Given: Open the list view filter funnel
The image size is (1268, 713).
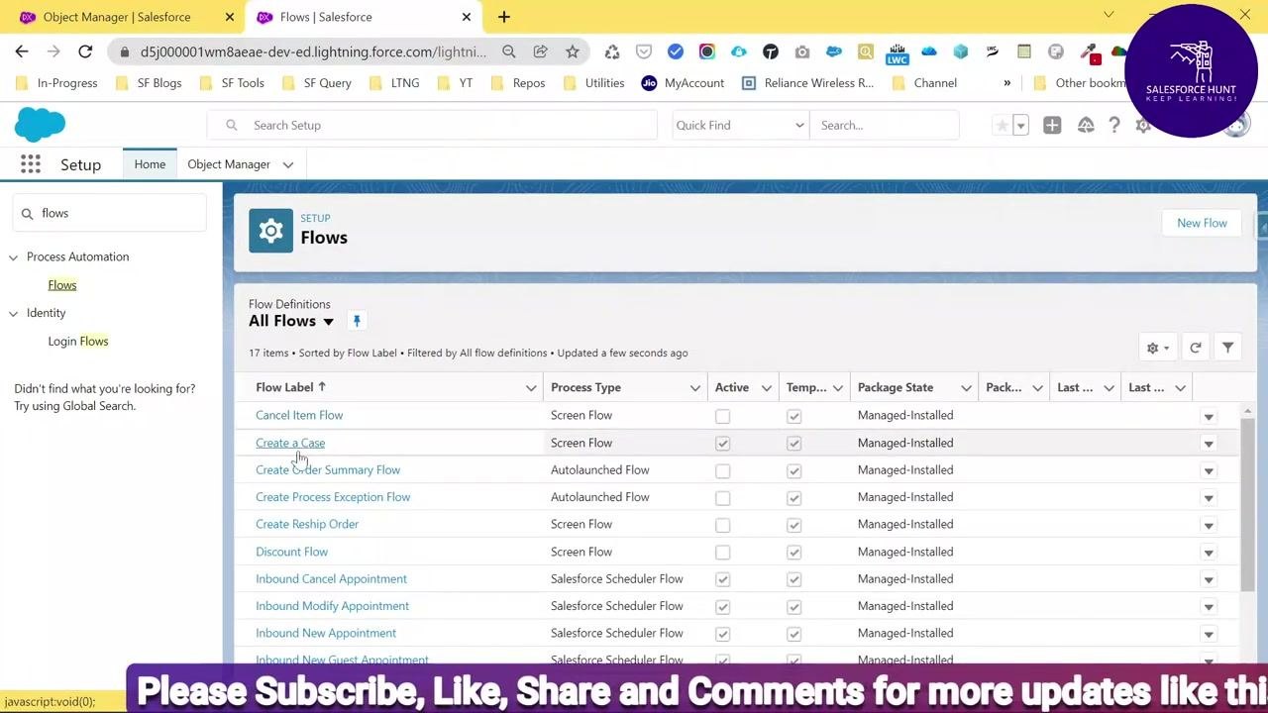Looking at the screenshot, I should coord(1228,348).
